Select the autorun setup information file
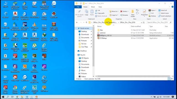177x99 pixels. click(x=103, y=33)
